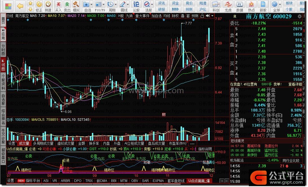Open the 自选 favorites folder icon
Viewport: 308px width, 187px height.
tap(86, 4)
